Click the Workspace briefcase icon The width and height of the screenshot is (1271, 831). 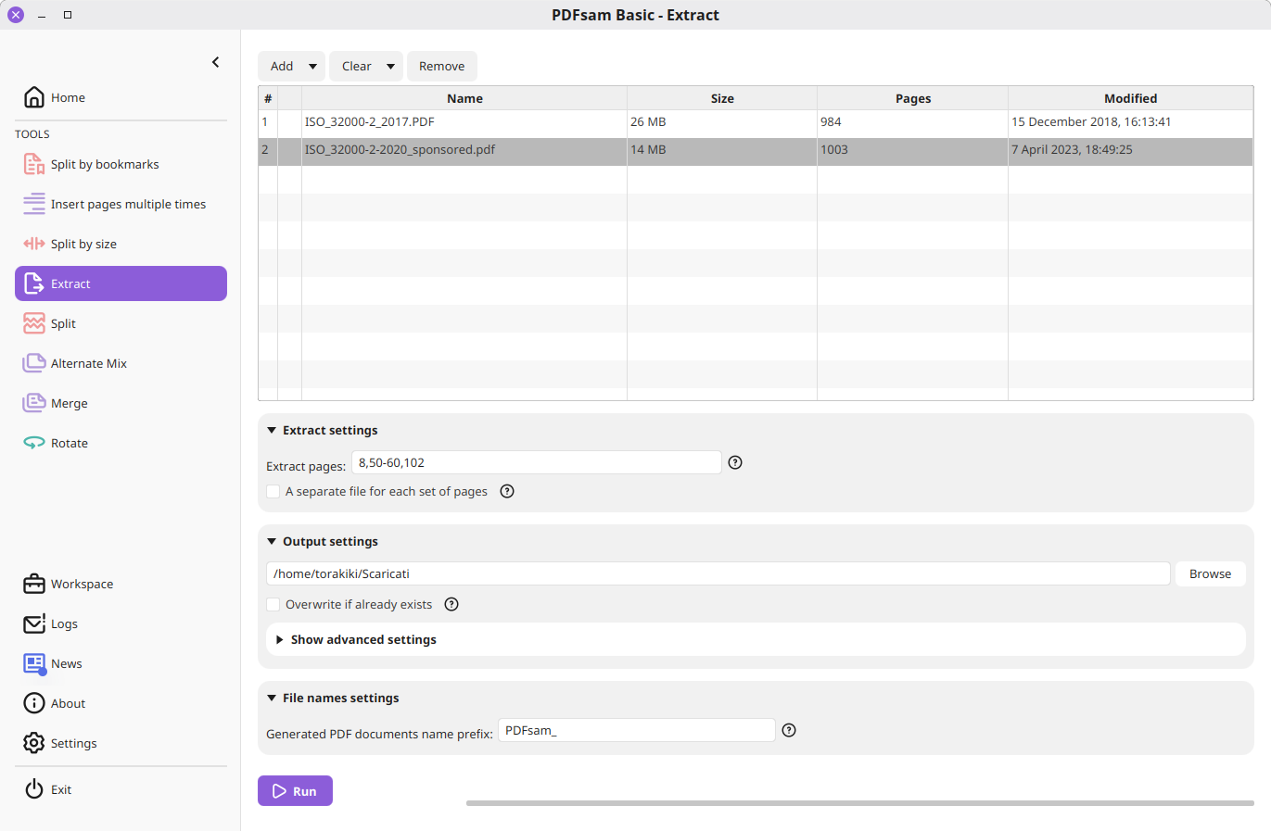coord(34,584)
